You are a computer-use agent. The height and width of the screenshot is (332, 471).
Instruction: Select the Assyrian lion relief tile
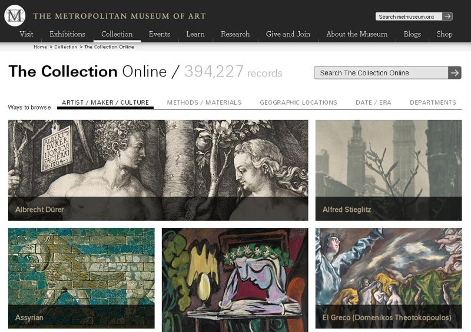coord(81,278)
